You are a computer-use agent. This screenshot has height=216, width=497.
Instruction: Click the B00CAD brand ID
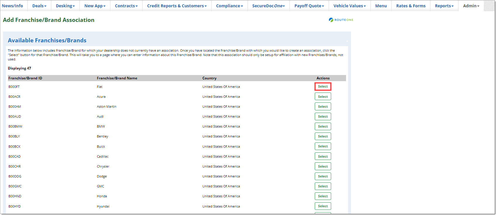pos(14,156)
